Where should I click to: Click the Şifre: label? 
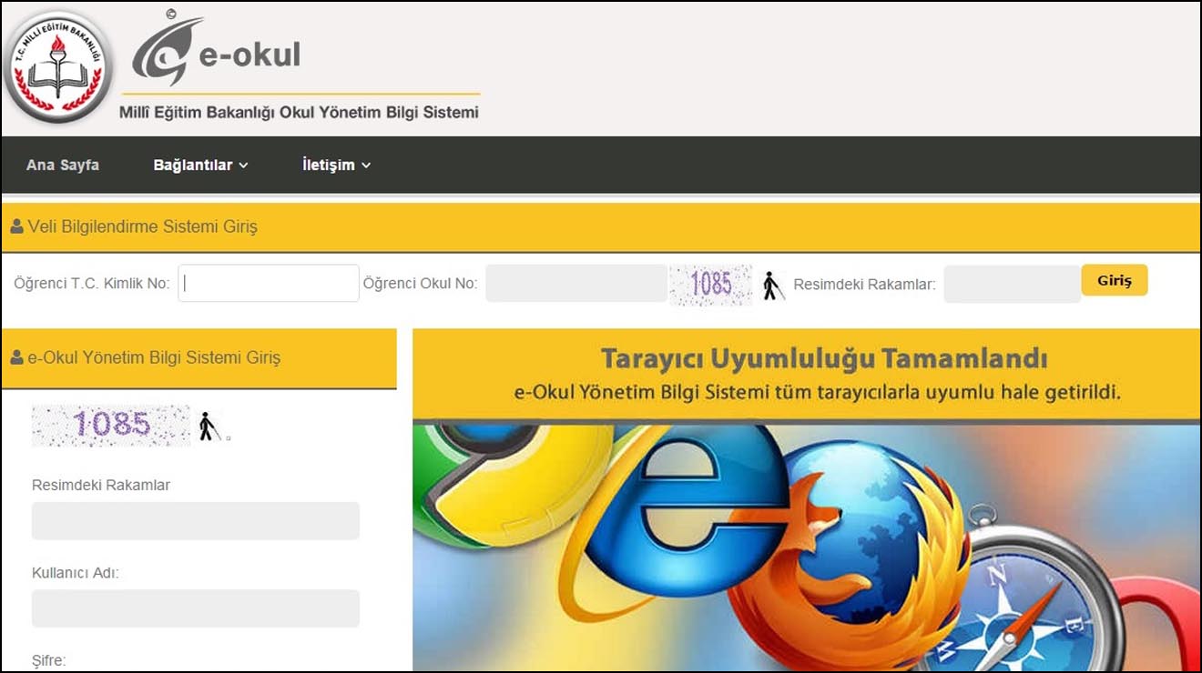point(49,660)
